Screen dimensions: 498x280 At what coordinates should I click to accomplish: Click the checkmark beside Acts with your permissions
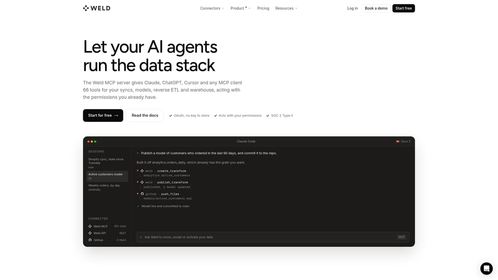click(216, 115)
